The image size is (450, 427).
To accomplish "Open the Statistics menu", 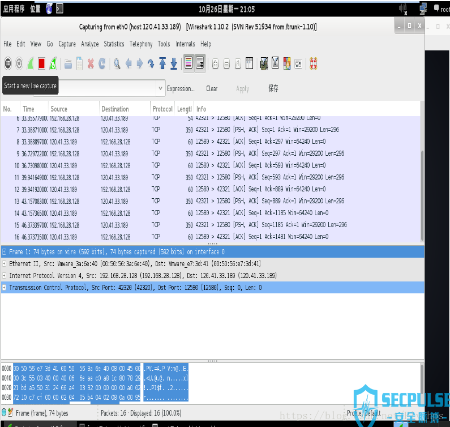I will tap(114, 44).
